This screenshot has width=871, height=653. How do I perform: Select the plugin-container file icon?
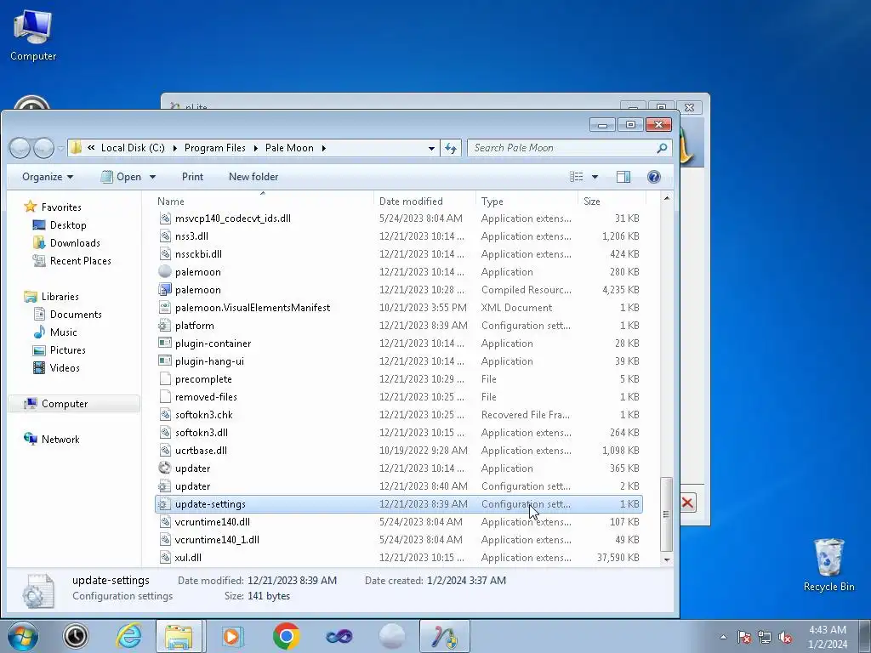(164, 344)
